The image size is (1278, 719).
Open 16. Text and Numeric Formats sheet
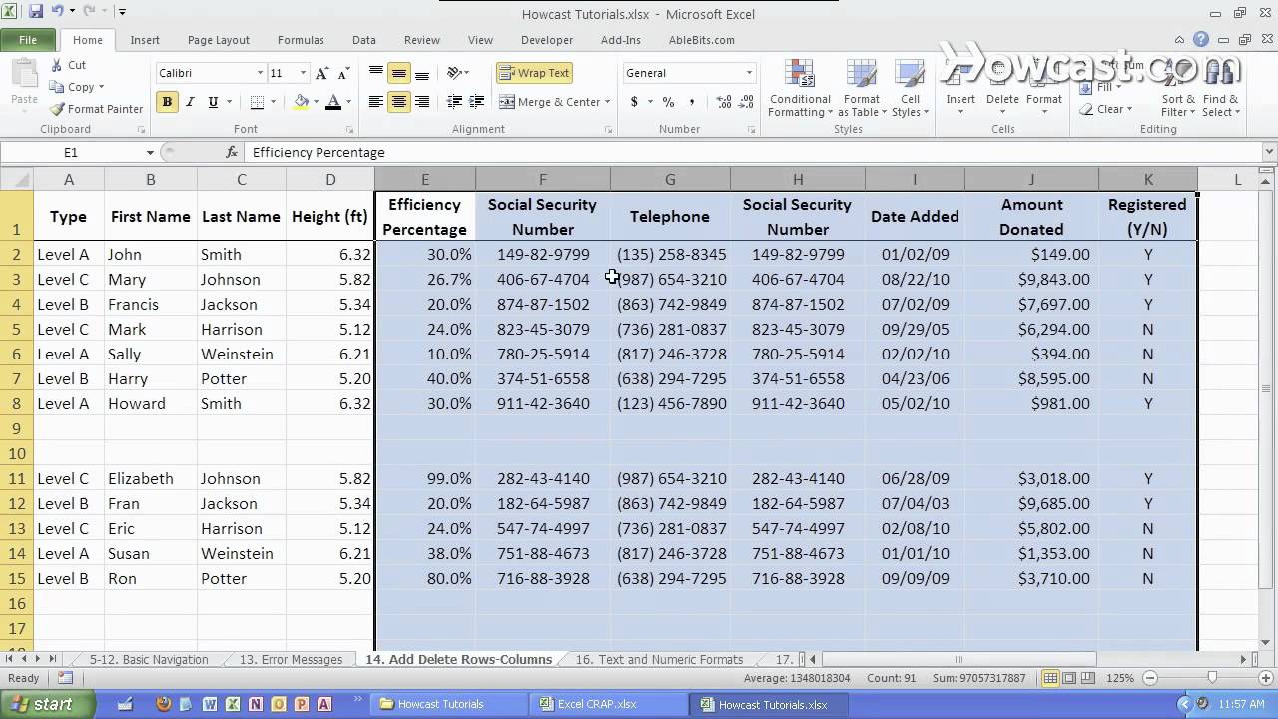(x=659, y=659)
